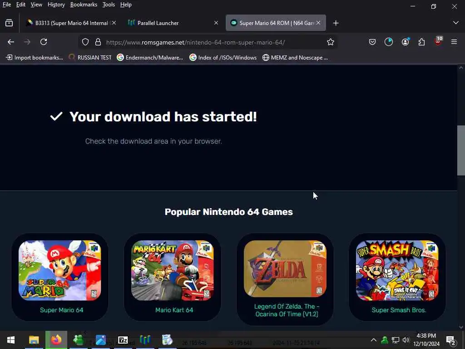Open MEMZ and Noescape bookmark
This screenshot has width=465, height=349.
pyautogui.click(x=295, y=58)
